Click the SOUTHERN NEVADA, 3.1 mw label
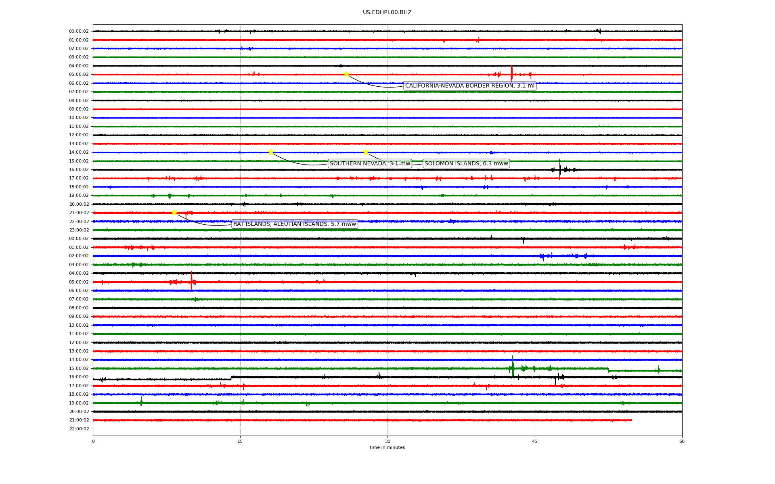 pos(370,164)
